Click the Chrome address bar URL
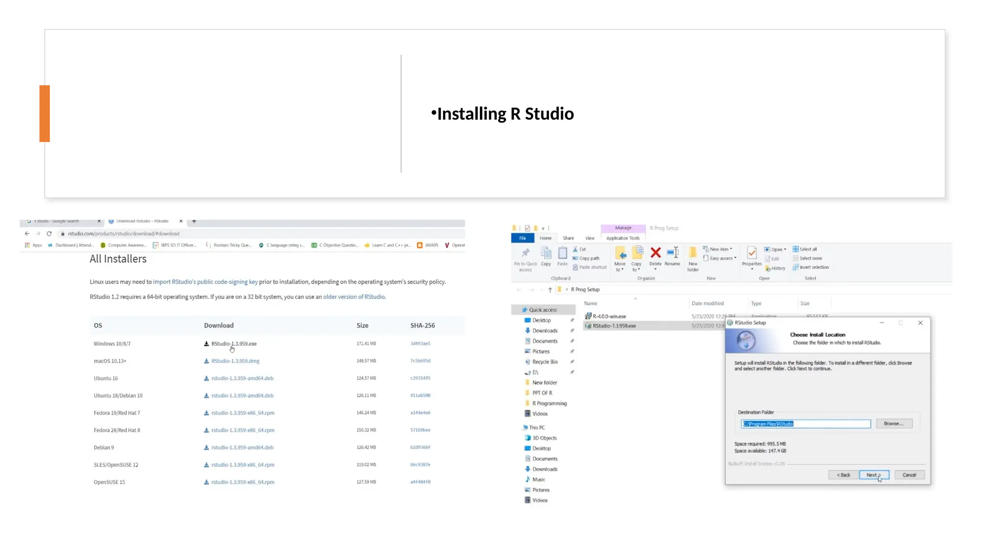The image size is (983, 553). pos(124,234)
